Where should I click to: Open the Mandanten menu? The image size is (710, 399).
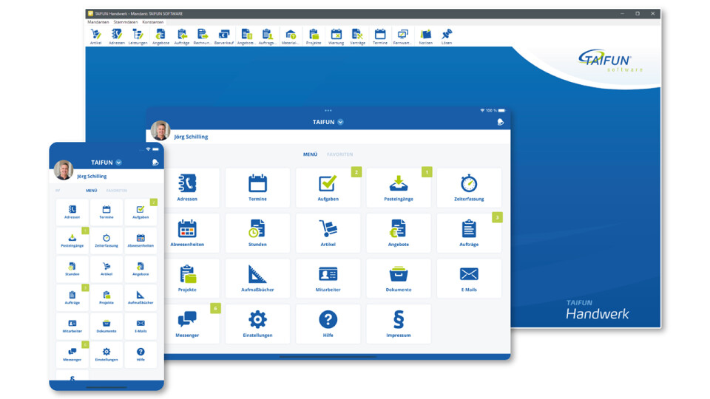(x=98, y=22)
